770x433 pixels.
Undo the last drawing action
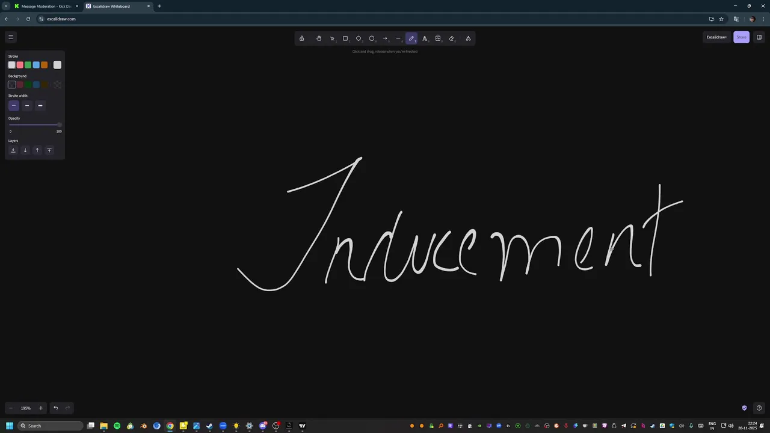point(56,408)
